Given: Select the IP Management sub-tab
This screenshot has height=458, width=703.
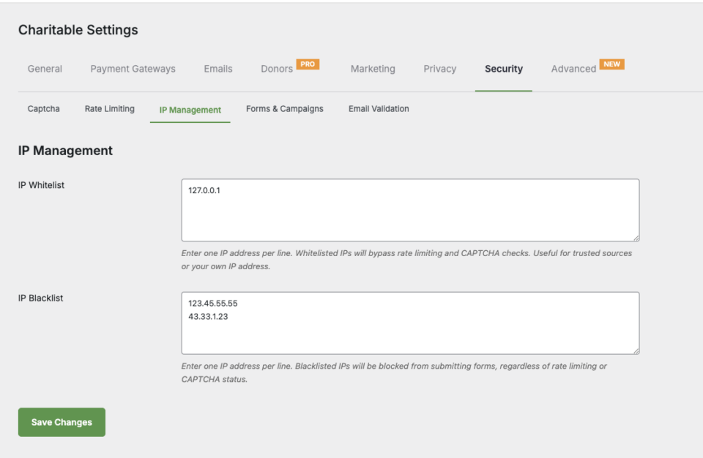Looking at the screenshot, I should point(190,110).
